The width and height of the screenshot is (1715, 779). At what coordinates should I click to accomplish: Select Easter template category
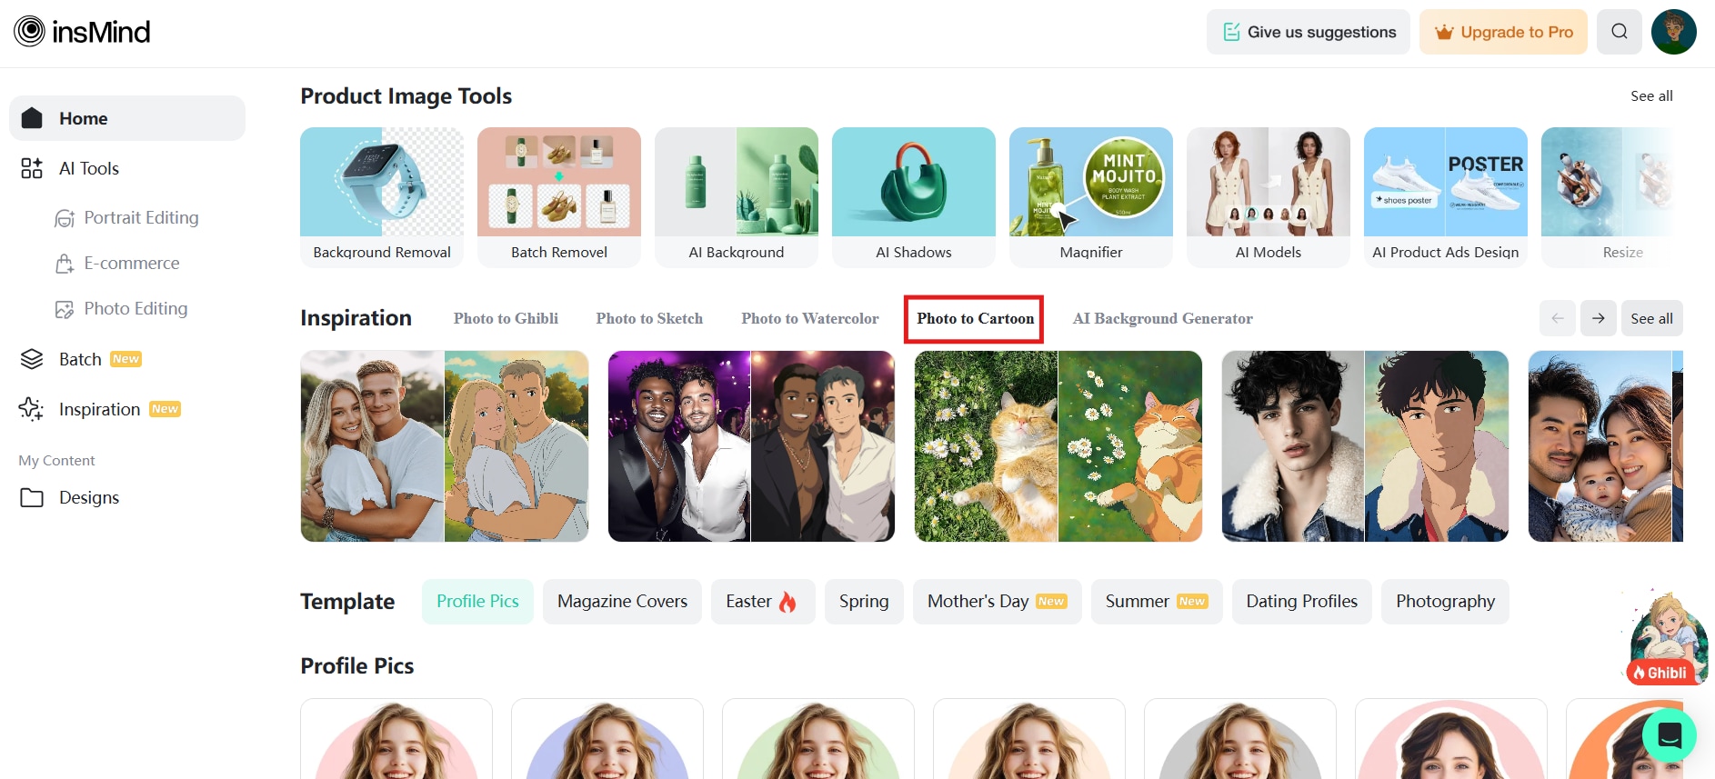coord(763,602)
